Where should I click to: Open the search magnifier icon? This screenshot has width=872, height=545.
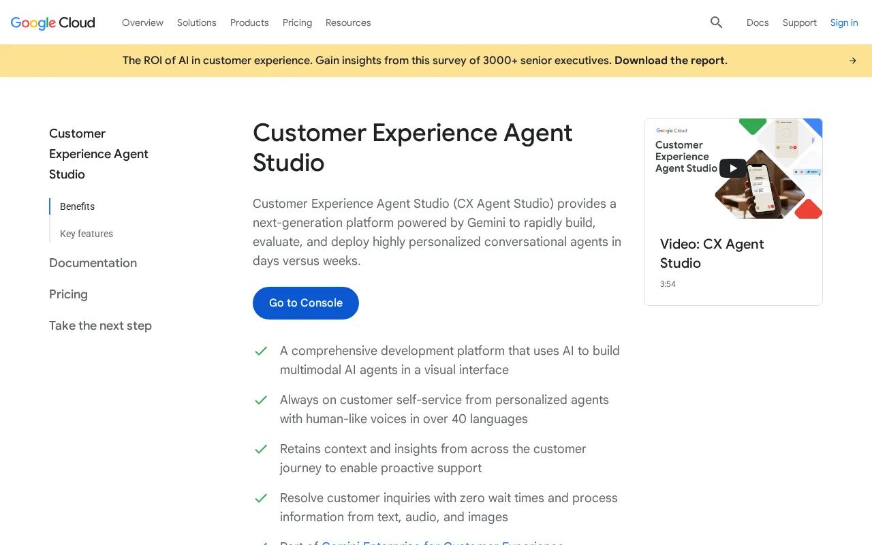point(716,22)
